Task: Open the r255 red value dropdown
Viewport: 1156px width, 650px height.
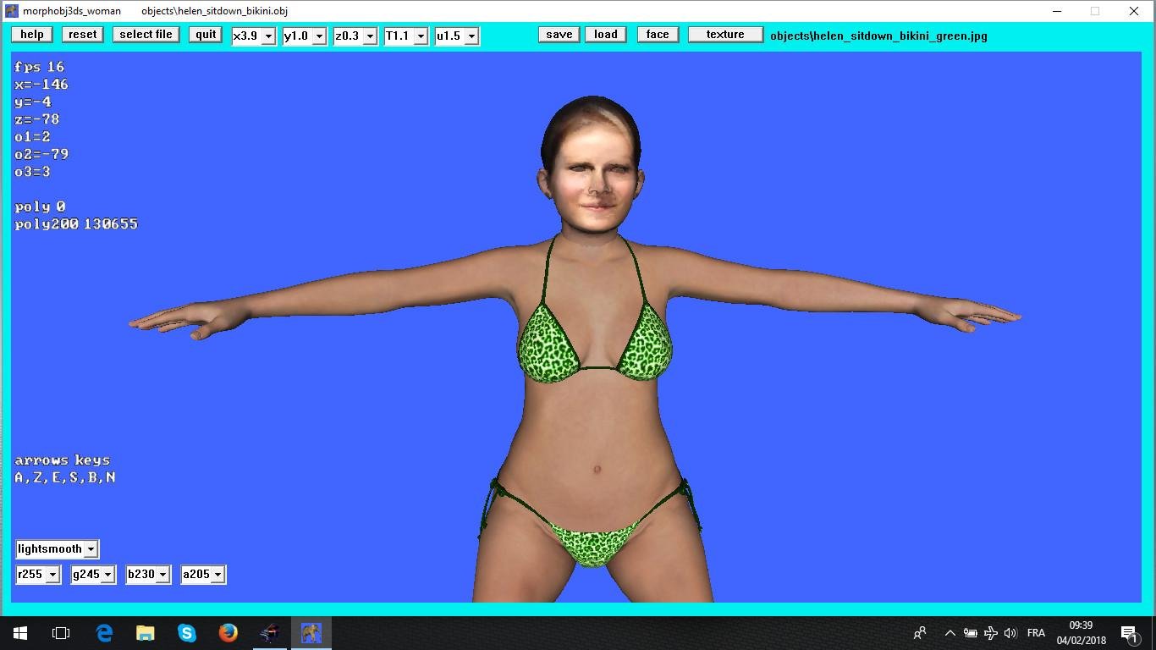Action: coord(38,574)
